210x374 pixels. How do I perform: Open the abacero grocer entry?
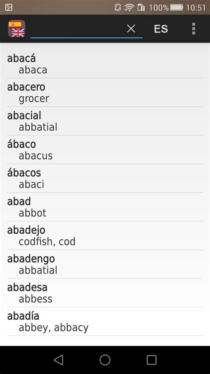105,92
